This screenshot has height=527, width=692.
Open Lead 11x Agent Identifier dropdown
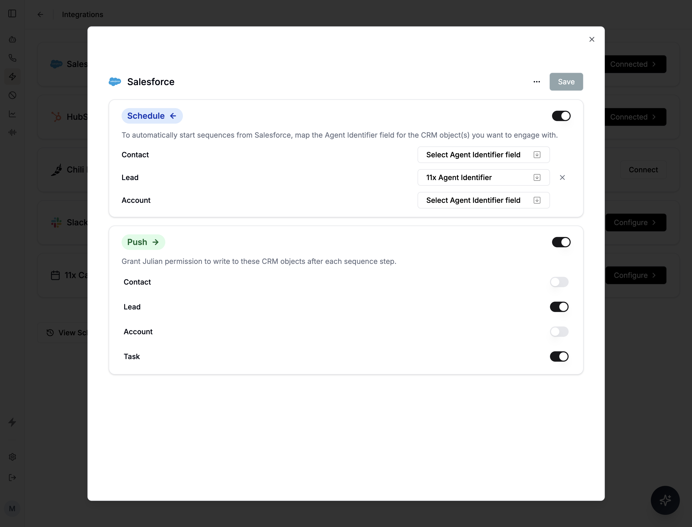(x=483, y=177)
